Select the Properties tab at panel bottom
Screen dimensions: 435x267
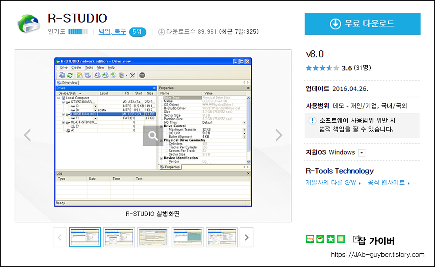(170, 167)
